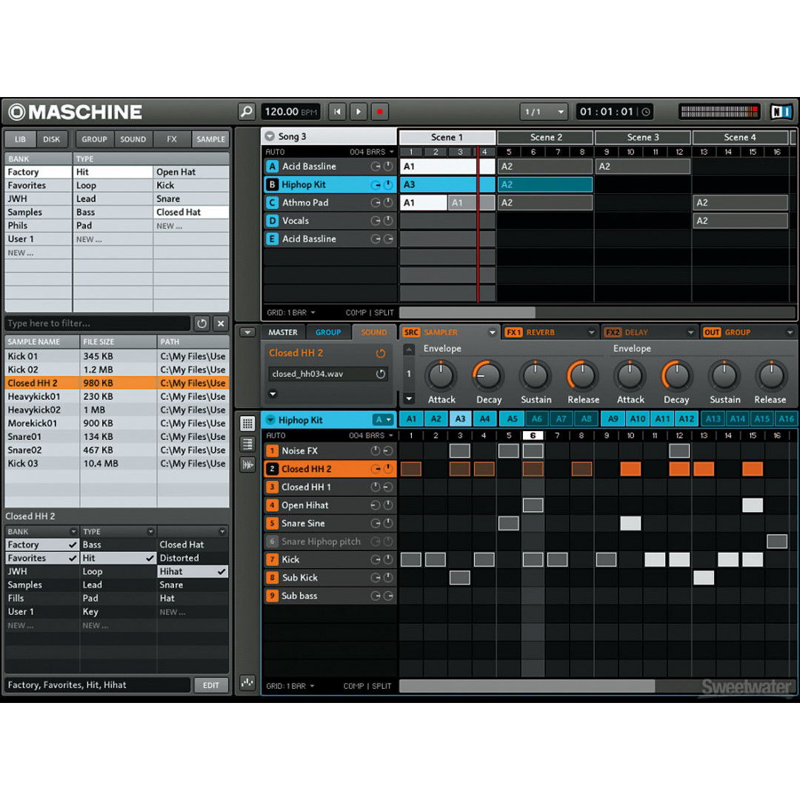Expand the FX1 Reverb module dropdown
800x800 pixels.
pyautogui.click(x=592, y=333)
